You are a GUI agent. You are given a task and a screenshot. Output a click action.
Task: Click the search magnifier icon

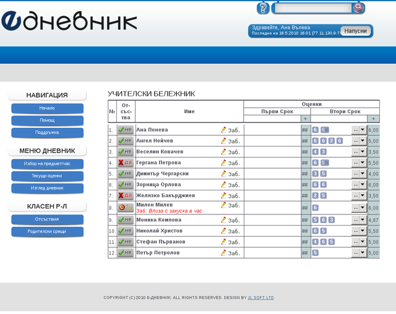(358, 8)
